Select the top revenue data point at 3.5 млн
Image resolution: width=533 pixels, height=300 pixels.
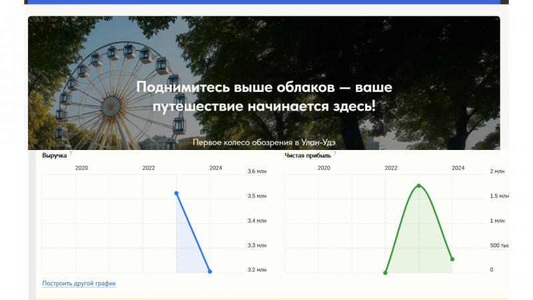[177, 193]
